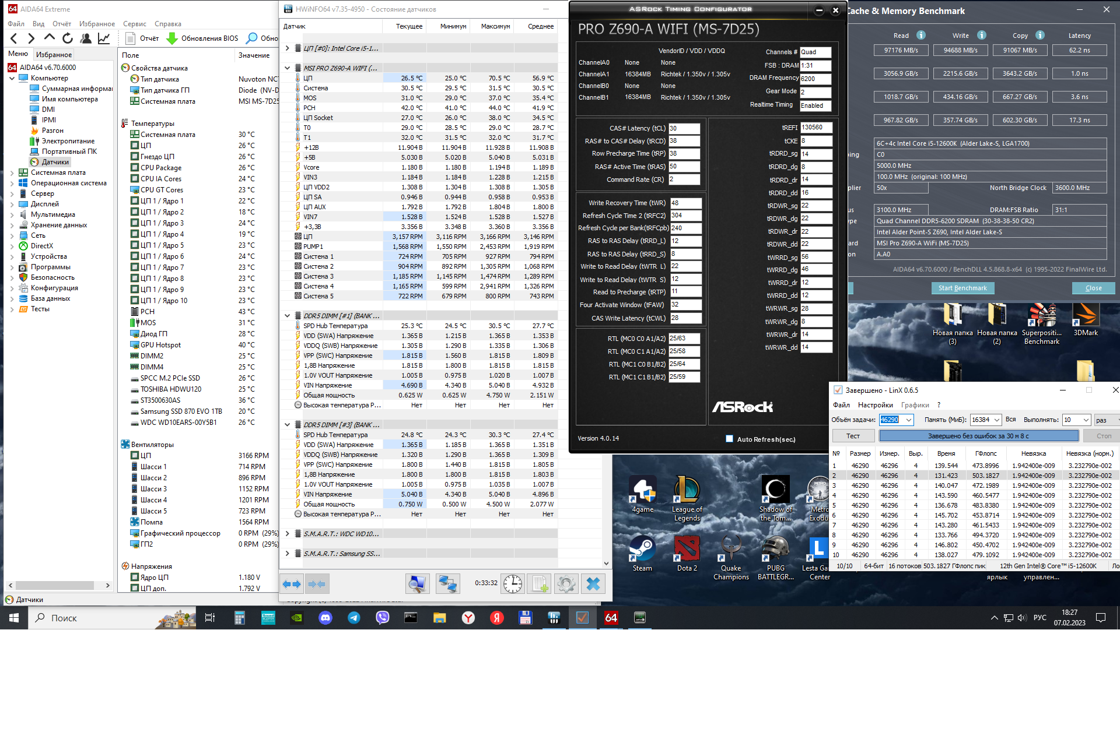Open LinX Память (МиБ) dropdown
This screenshot has width=1120, height=746.
tap(996, 420)
